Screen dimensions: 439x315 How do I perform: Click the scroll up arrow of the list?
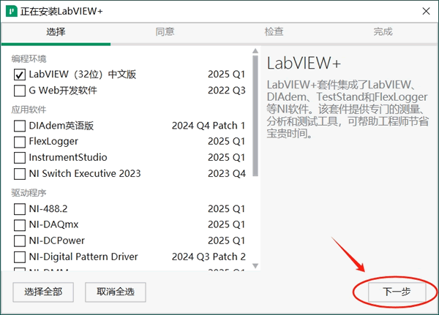click(255, 51)
